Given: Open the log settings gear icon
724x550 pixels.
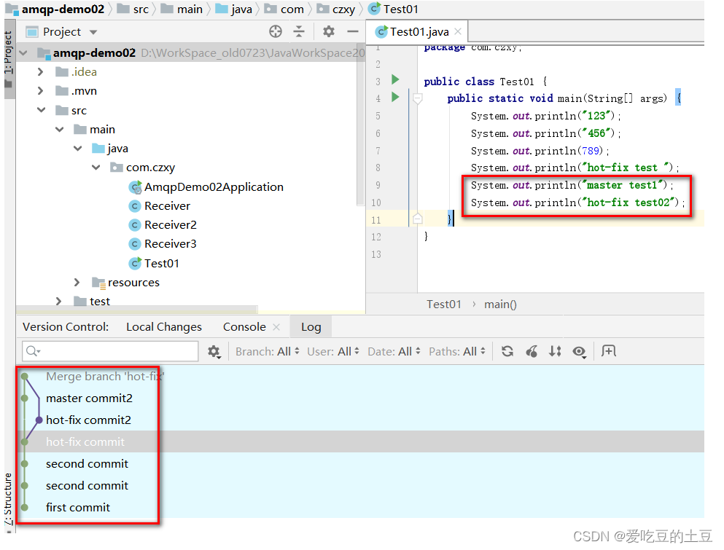Looking at the screenshot, I should [x=214, y=352].
